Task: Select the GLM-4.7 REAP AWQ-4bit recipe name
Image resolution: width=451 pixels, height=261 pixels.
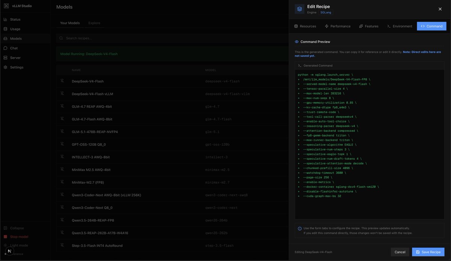Action: pyautogui.click(x=92, y=106)
